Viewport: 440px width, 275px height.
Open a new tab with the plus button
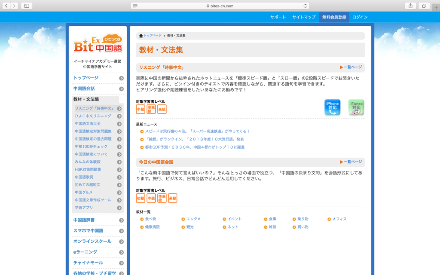[436, 8]
